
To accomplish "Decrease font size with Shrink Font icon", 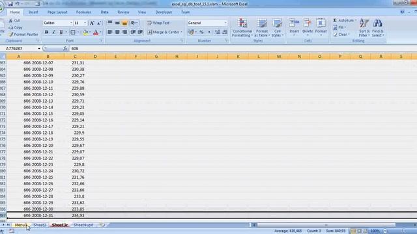I will 98,23.
